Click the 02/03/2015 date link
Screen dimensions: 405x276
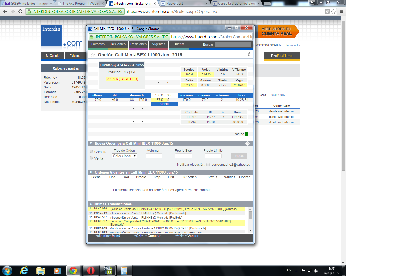278,95
